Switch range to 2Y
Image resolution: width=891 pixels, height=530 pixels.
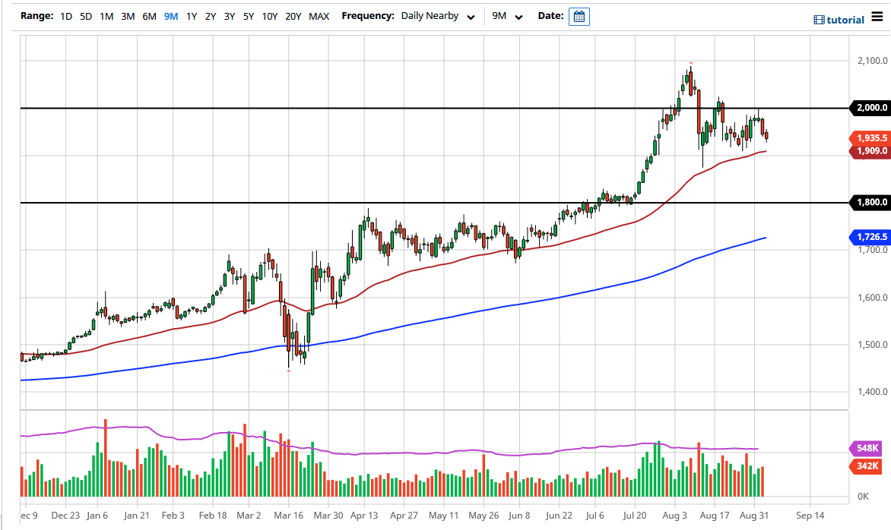211,17
